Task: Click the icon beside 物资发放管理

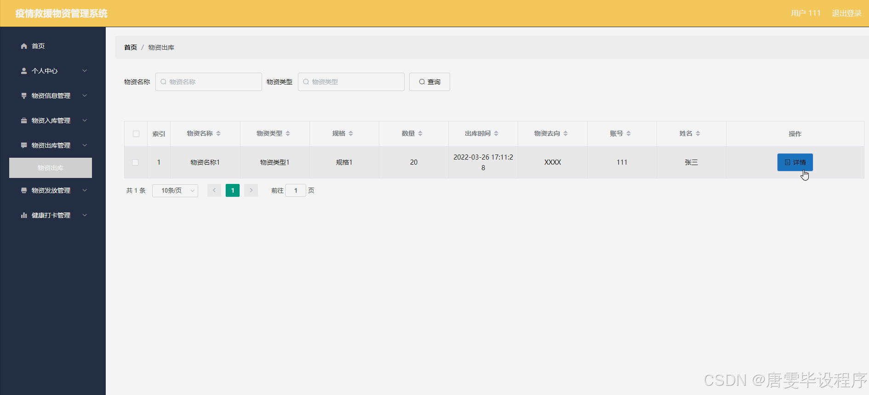Action: 24,190
